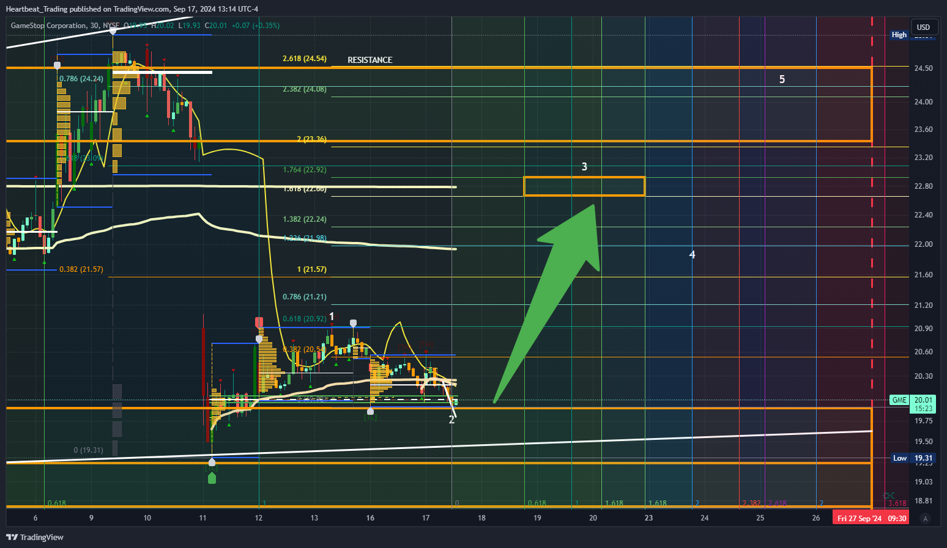947x548 pixels.
Task: Open the TradingView logo link
Action: 35,537
